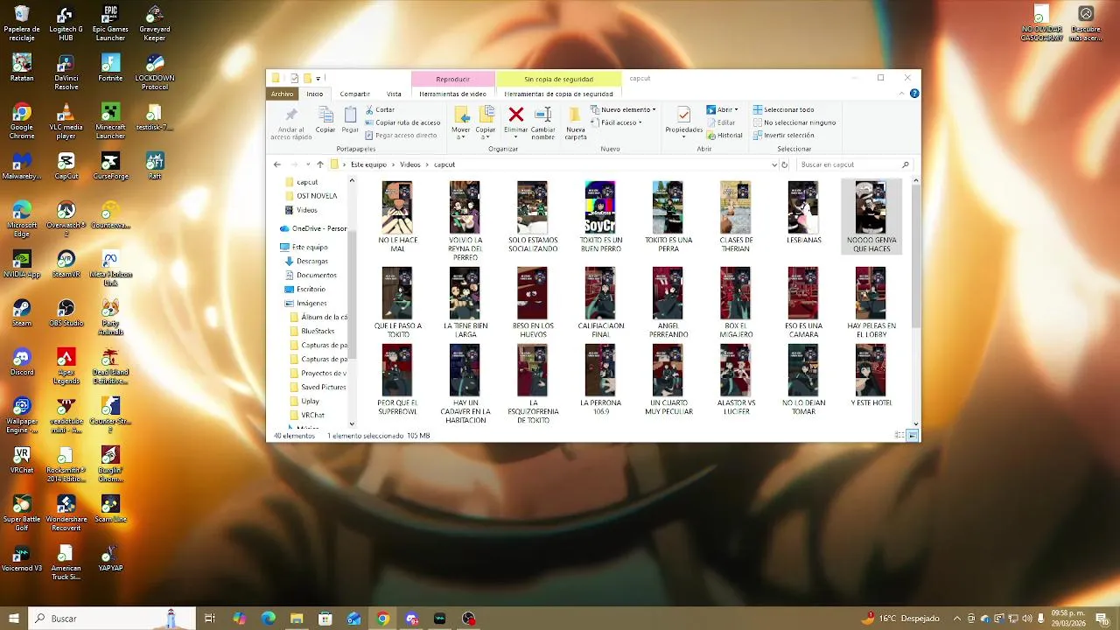
Task: Open the Herramientas de video tab
Action: 452,94
